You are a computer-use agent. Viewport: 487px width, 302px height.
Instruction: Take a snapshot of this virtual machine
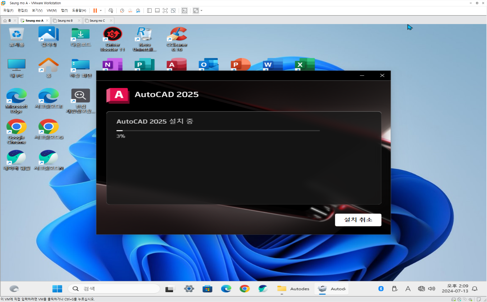tap(122, 11)
